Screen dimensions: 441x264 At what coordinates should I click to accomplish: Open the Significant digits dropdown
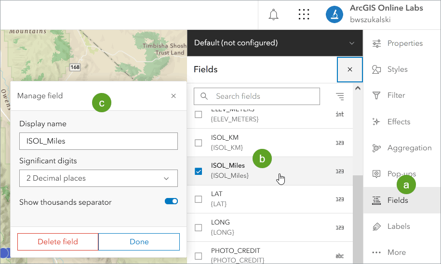coord(98,178)
